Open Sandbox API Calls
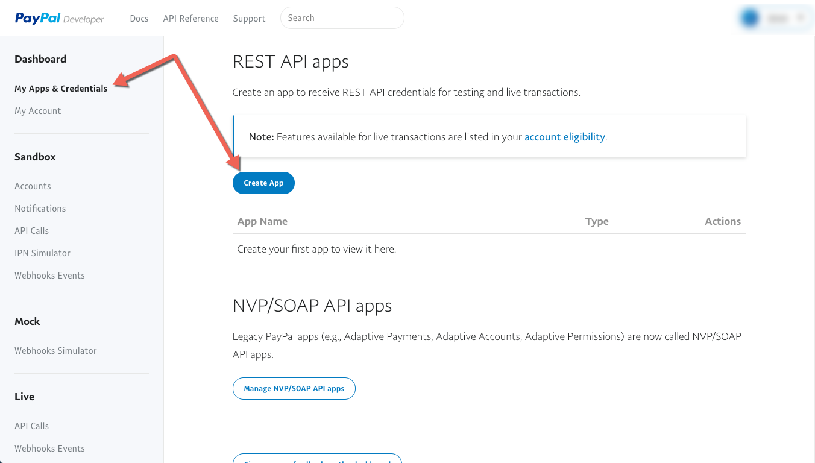Screen dimensions: 815x463 click(x=31, y=231)
